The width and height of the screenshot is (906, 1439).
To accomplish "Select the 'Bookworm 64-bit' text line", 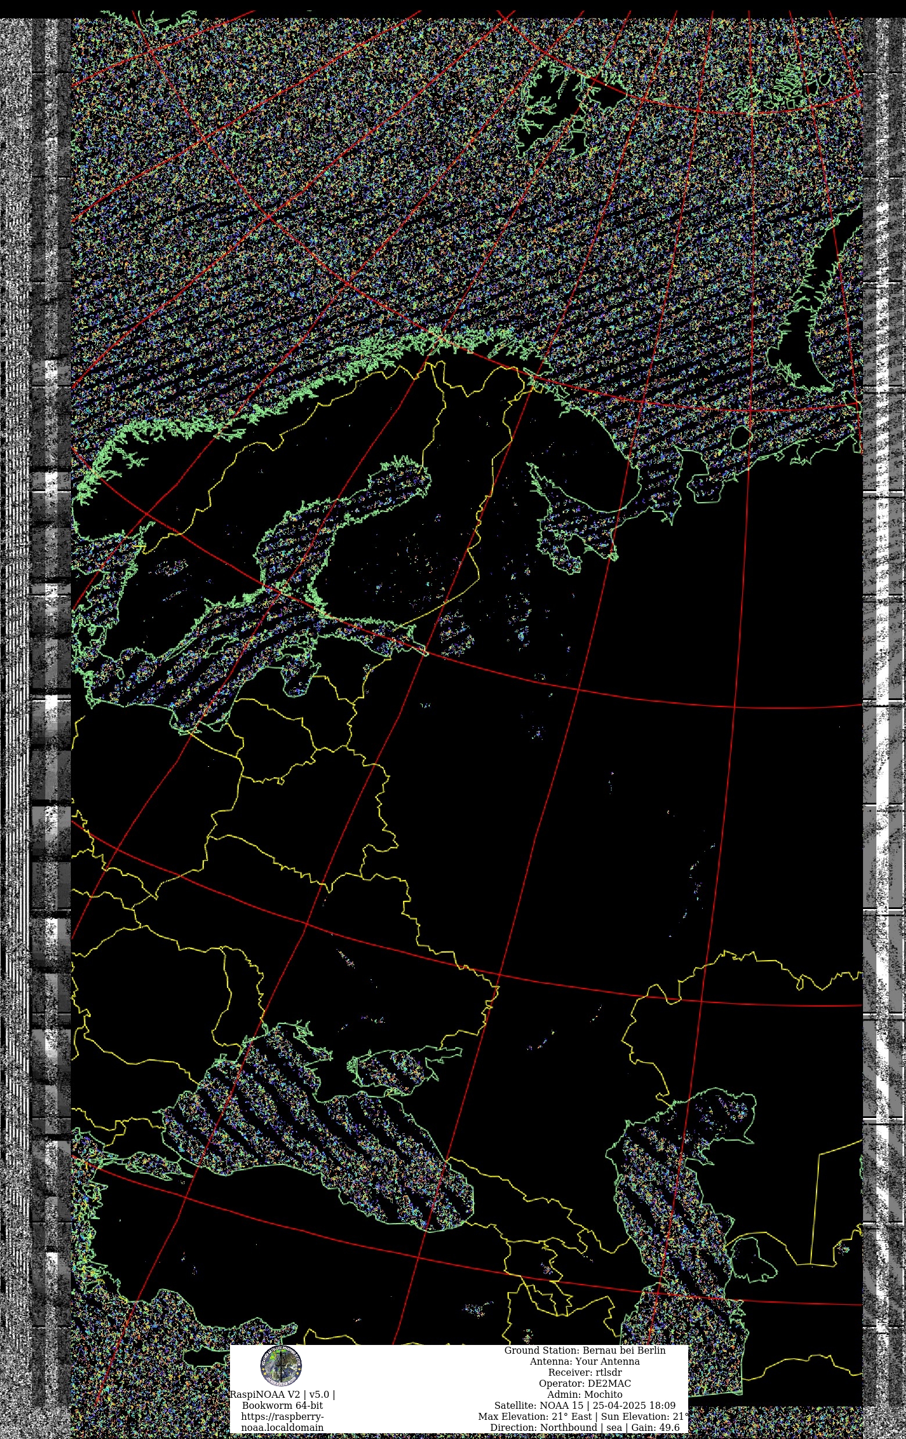I will tap(282, 1405).
